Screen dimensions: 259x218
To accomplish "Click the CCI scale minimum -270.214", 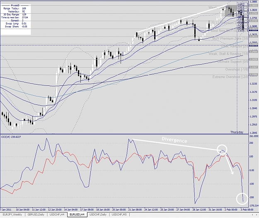I will (254, 206).
